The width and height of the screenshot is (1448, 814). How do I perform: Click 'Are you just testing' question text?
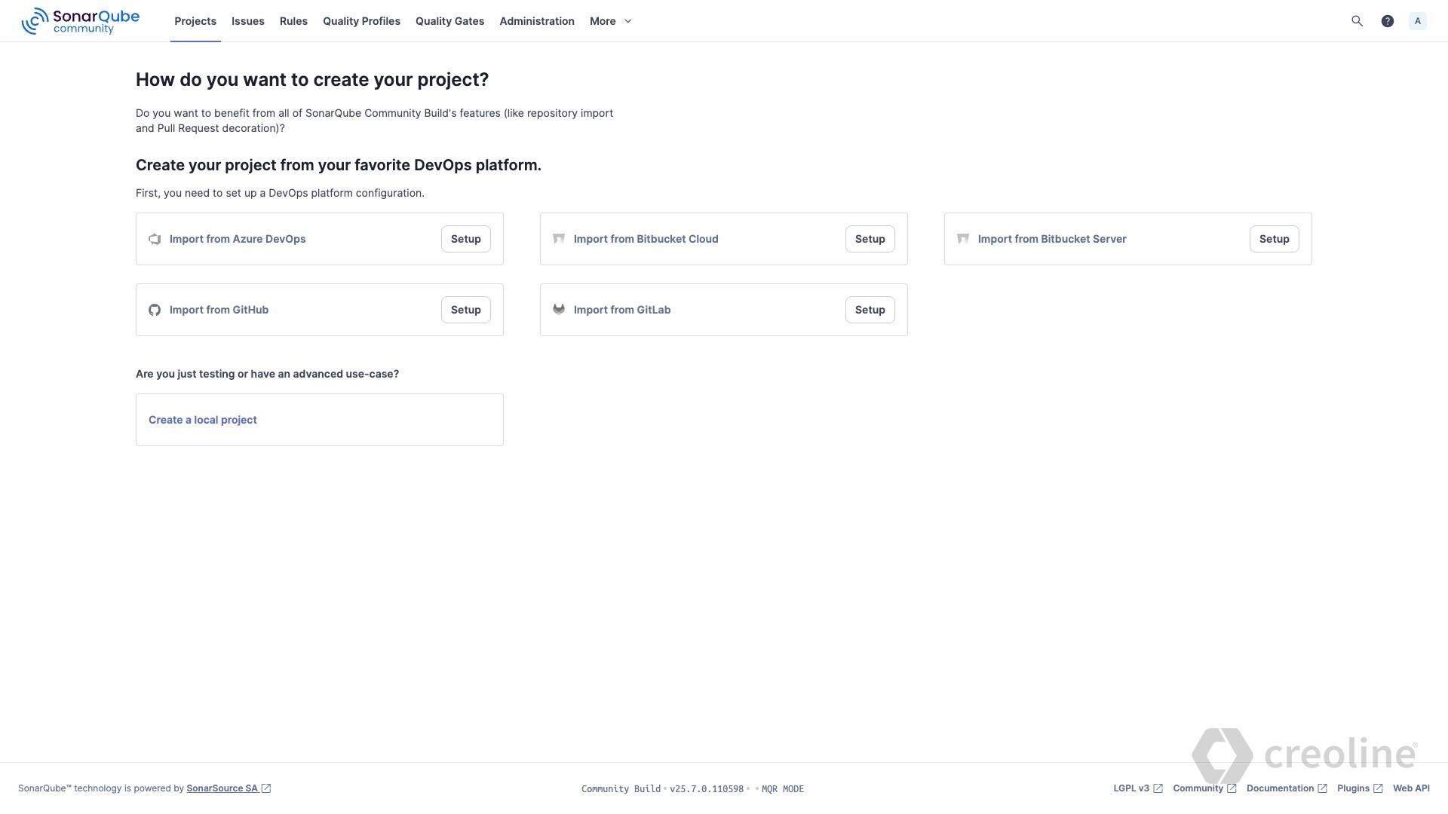coord(267,374)
